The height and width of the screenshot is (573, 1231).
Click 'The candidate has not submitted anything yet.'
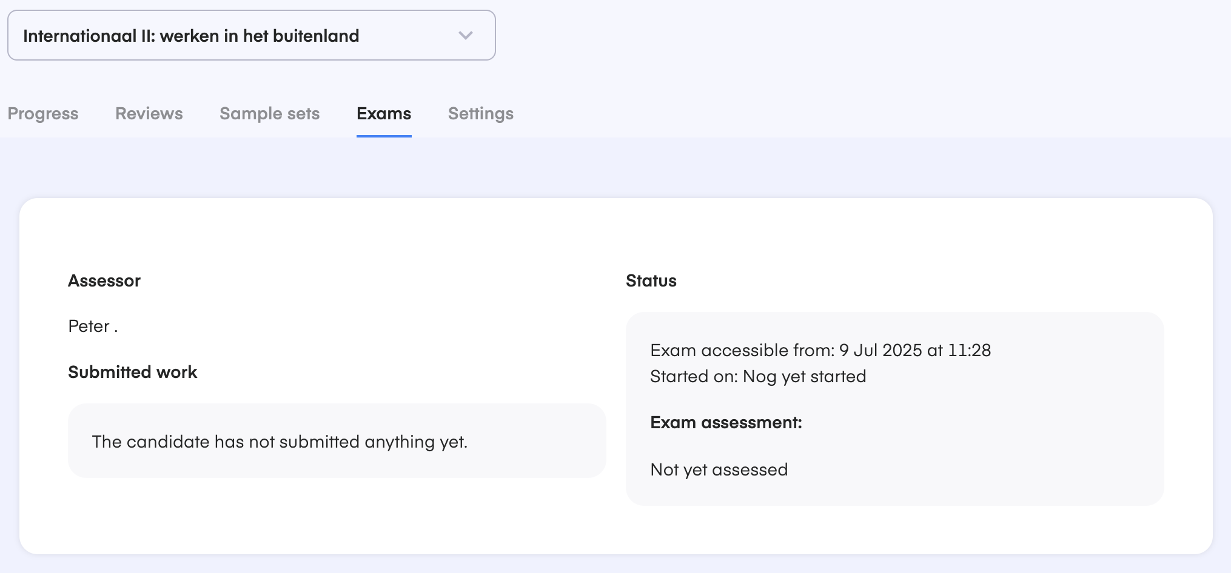[x=280, y=442]
